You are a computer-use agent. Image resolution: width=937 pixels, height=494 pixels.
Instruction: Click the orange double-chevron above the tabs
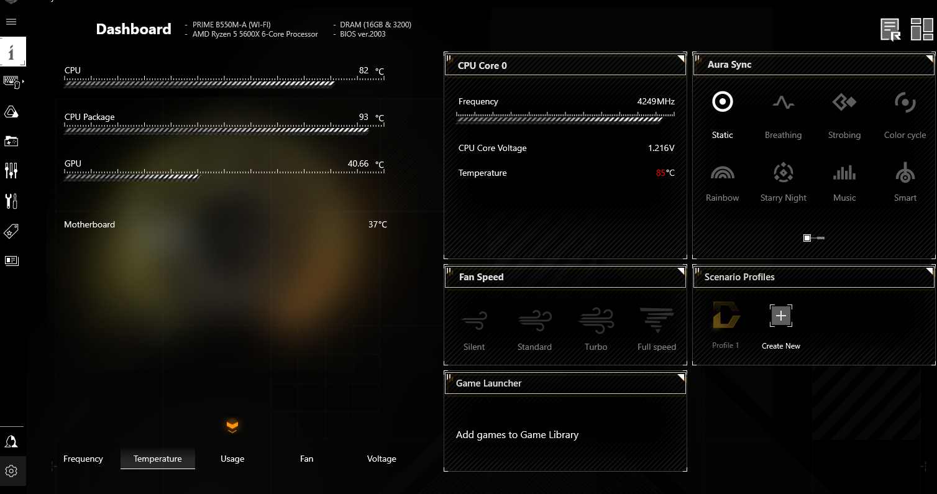[232, 426]
